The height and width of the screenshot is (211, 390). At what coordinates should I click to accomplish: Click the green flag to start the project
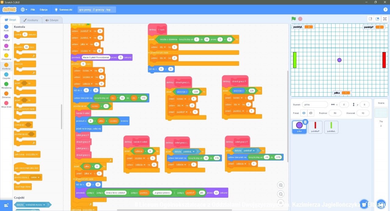293,19
